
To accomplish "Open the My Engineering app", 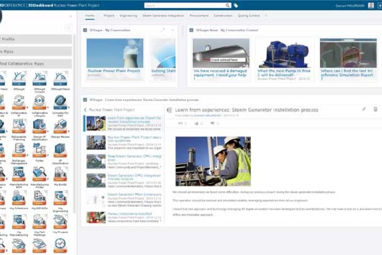I will (60, 198).
